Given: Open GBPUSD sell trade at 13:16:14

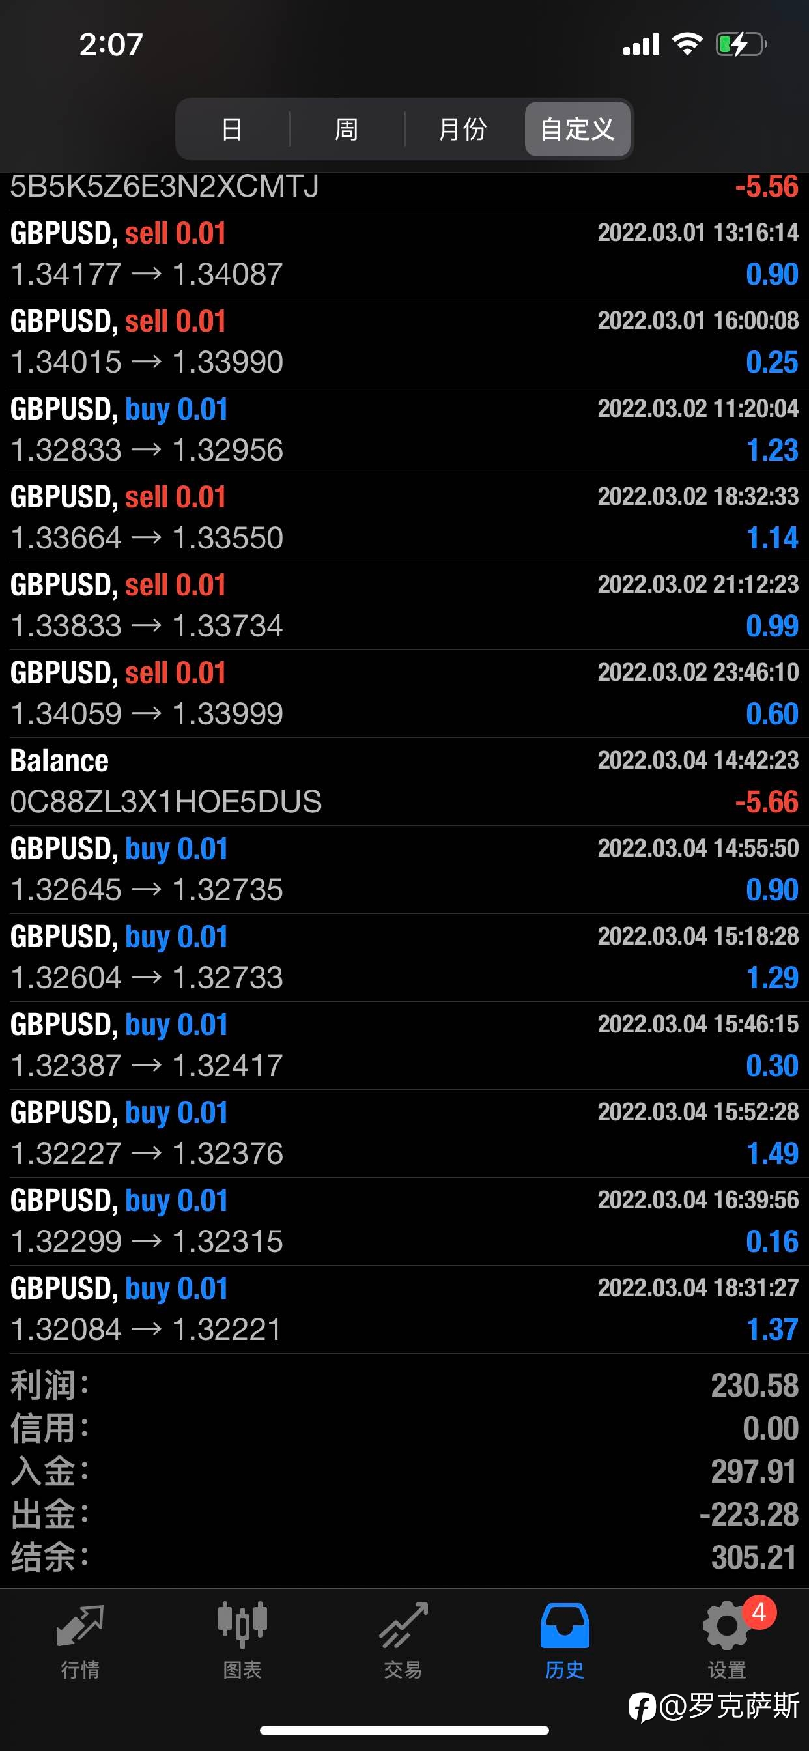Looking at the screenshot, I should click(x=404, y=253).
